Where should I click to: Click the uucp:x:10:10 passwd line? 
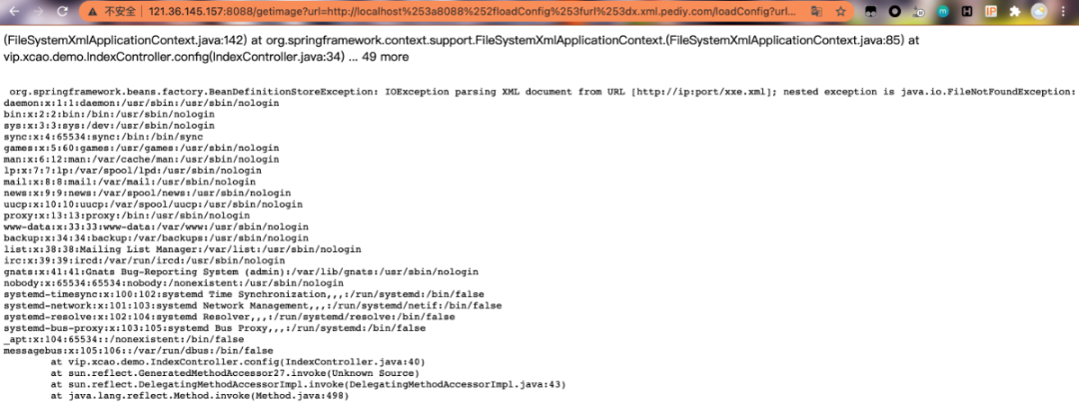tap(153, 204)
